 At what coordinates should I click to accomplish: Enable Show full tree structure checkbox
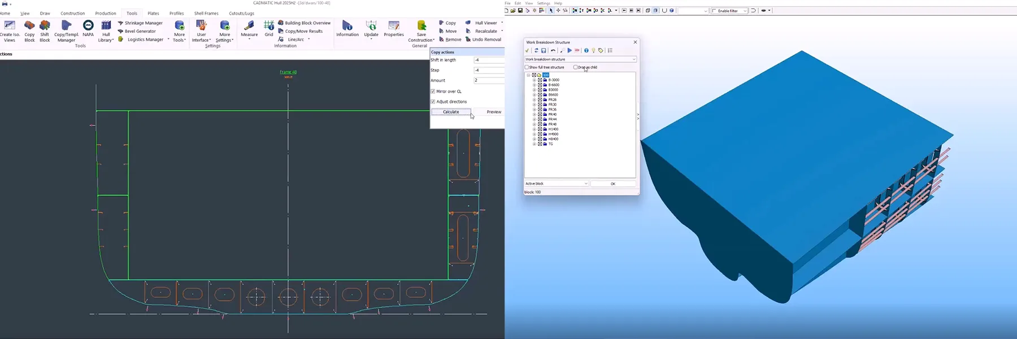[527, 67]
